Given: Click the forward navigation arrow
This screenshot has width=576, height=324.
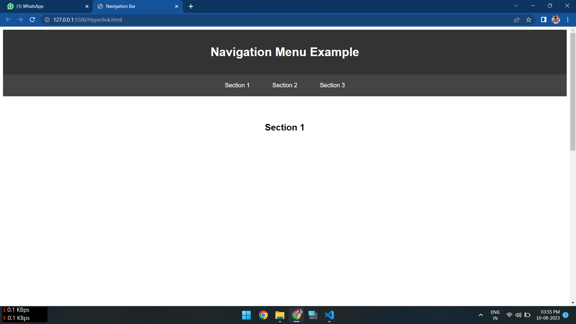Looking at the screenshot, I should point(20,19).
